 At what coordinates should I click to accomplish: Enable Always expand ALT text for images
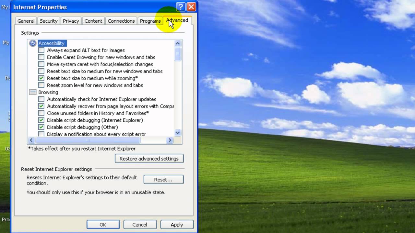point(41,50)
